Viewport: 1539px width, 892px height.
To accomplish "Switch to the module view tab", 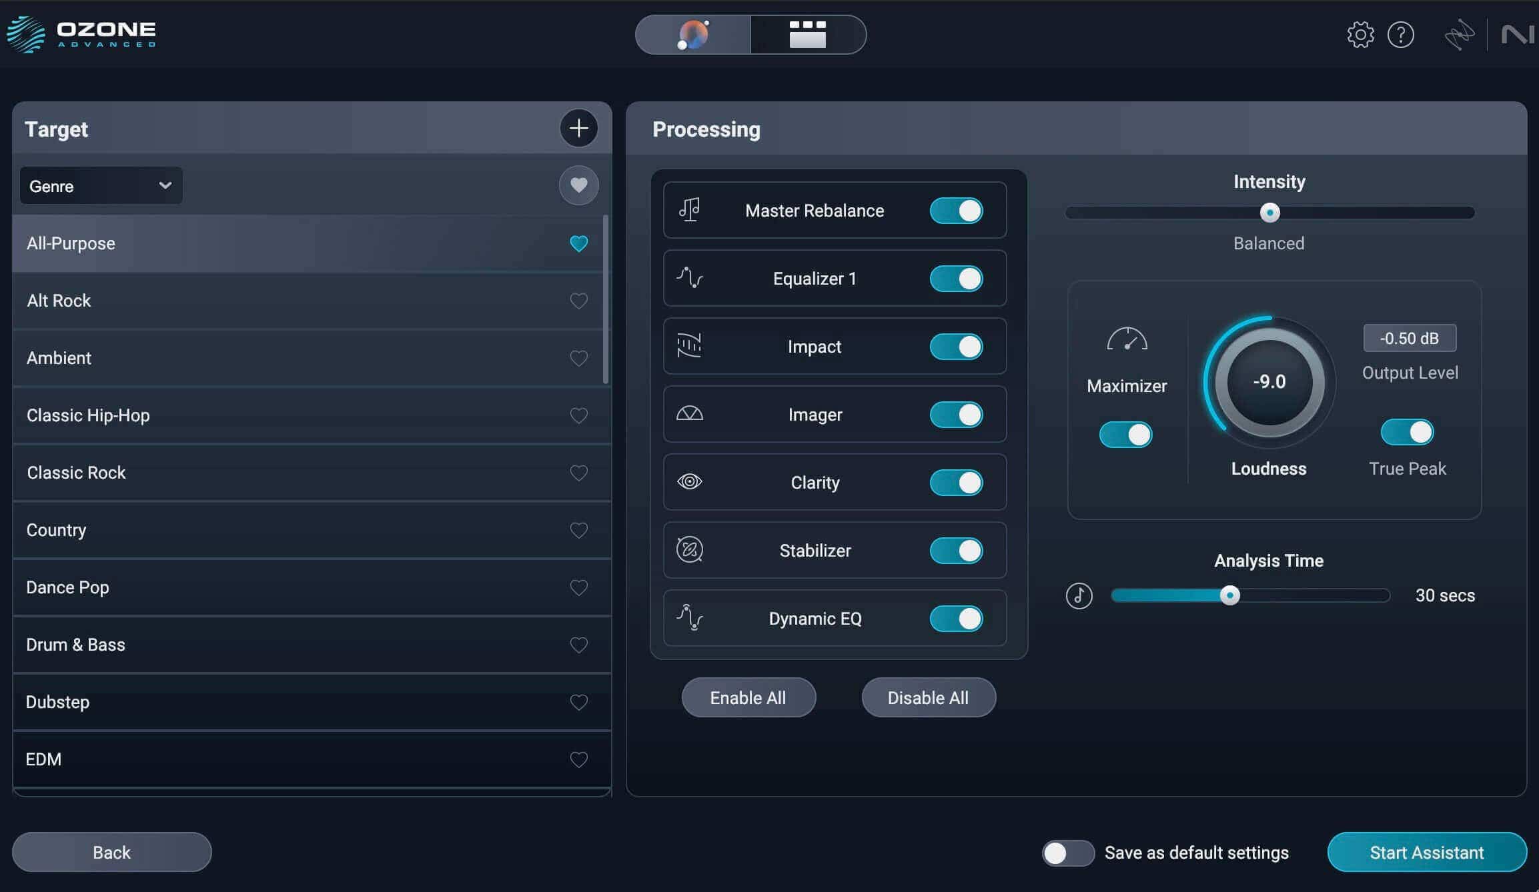I will click(808, 35).
